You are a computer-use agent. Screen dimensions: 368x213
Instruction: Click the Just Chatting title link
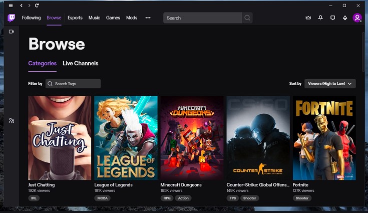pyautogui.click(x=41, y=185)
